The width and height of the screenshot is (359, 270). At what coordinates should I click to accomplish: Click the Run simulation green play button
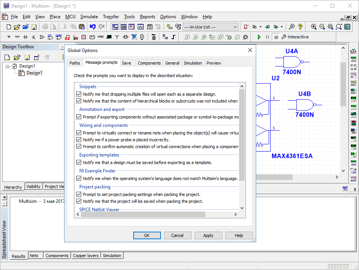pyautogui.click(x=259, y=37)
